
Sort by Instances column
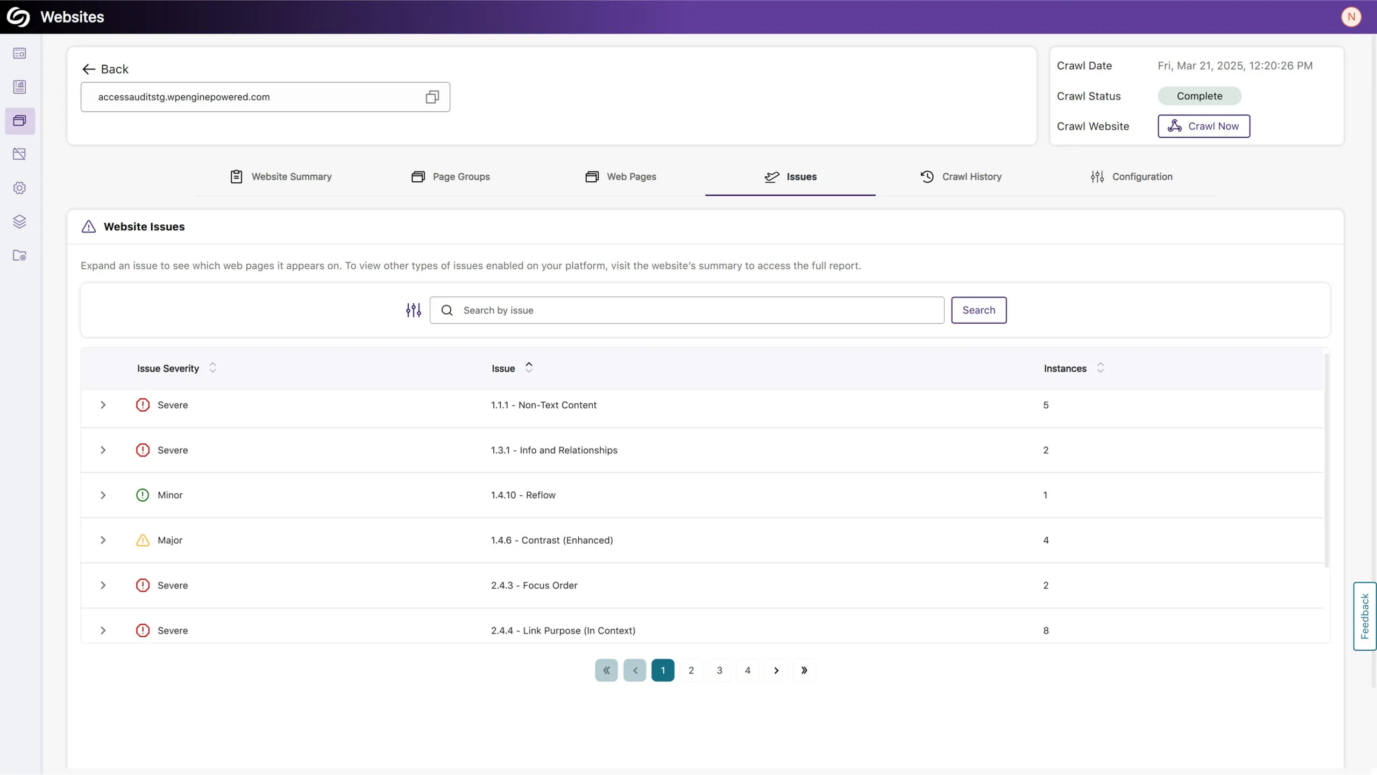point(1100,368)
